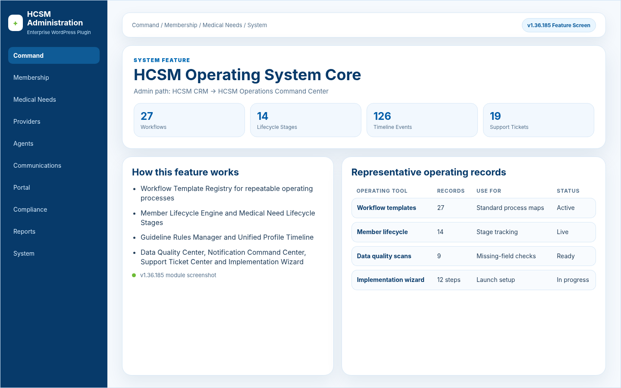
Task: Click the green status dot beside module screenshot
Action: [134, 275]
